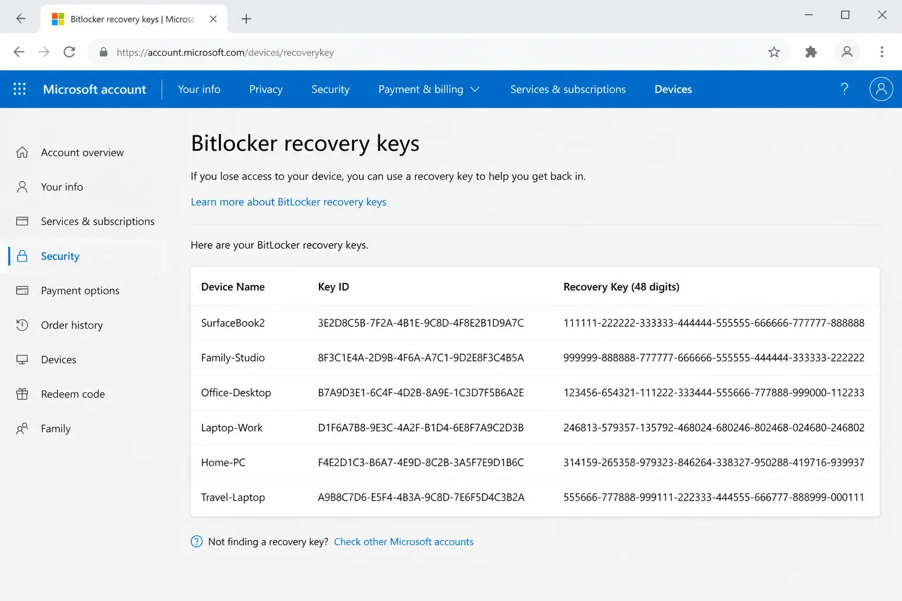Screen dimensions: 902x601
Task: Open a new tab with plus button
Action: [x=246, y=19]
